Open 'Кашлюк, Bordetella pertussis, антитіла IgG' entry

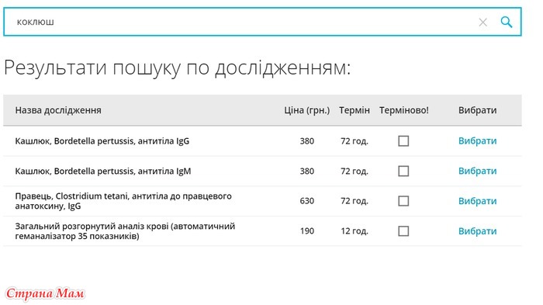[102, 141]
